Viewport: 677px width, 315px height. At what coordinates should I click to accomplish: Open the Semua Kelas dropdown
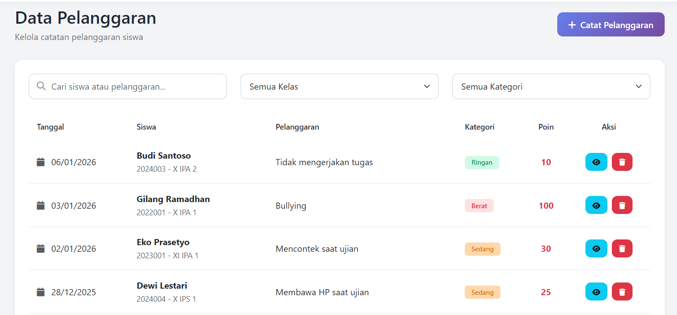pos(339,87)
